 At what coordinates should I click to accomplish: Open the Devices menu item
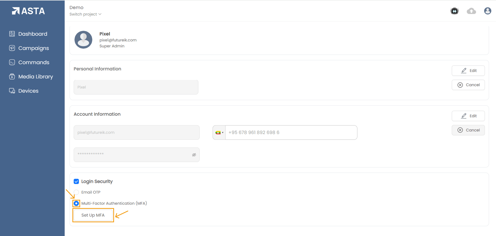[x=28, y=91]
